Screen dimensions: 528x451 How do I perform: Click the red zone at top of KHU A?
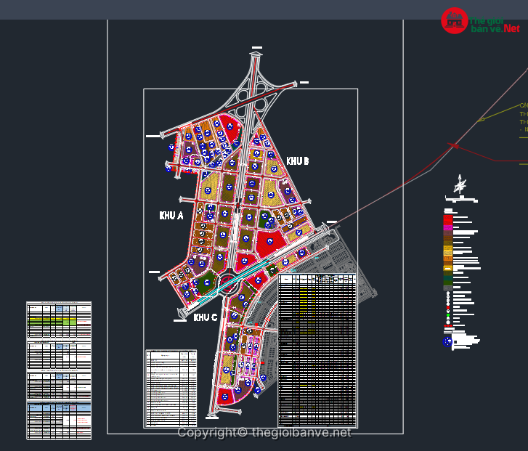click(232, 131)
